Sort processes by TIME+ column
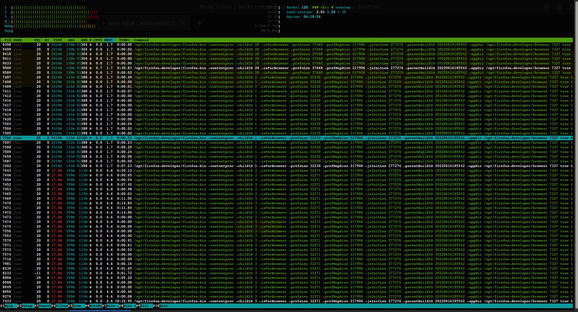Viewport: 578px width, 312px height. point(124,40)
